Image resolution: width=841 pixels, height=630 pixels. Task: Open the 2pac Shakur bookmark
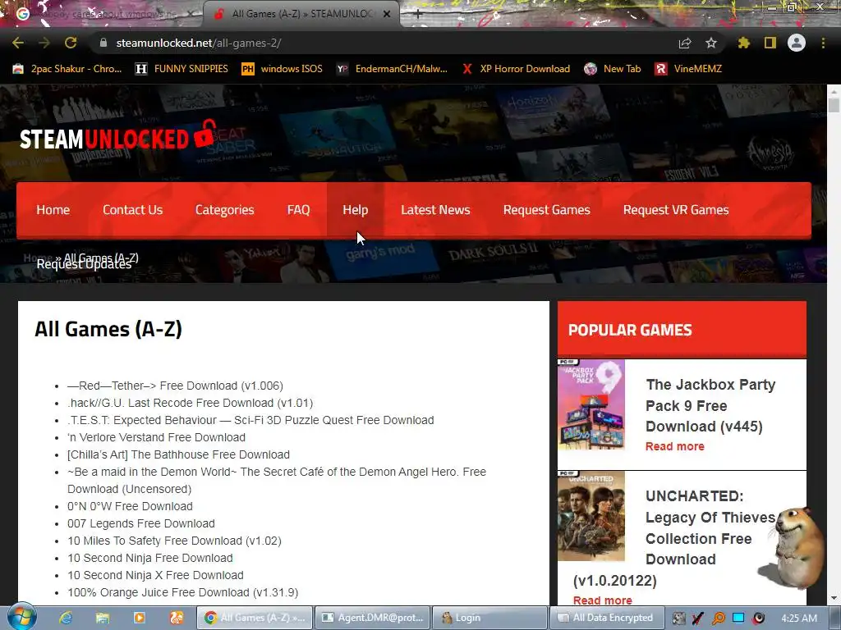tap(67, 69)
